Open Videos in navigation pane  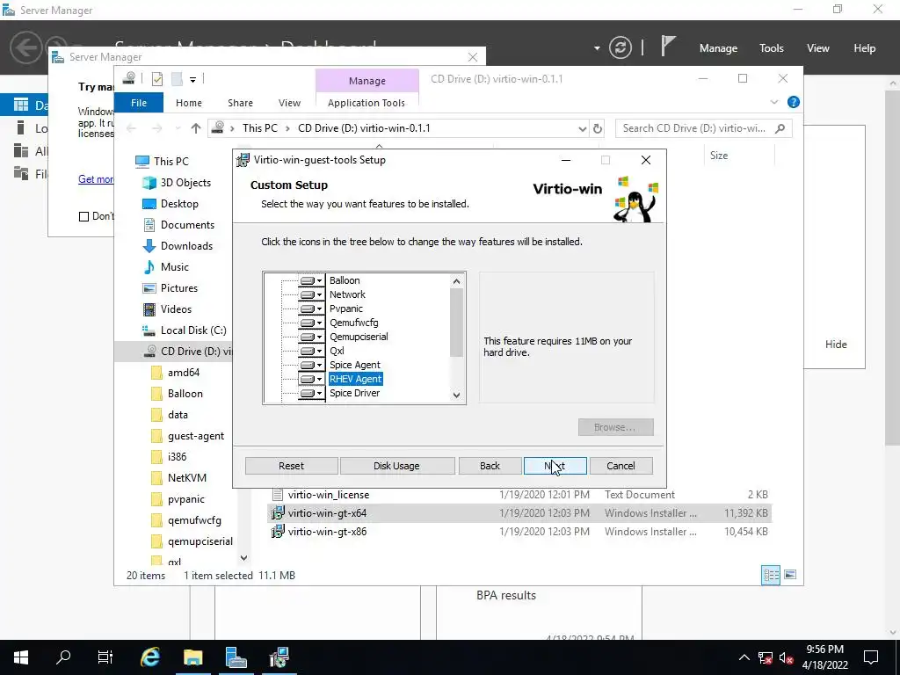click(167, 309)
